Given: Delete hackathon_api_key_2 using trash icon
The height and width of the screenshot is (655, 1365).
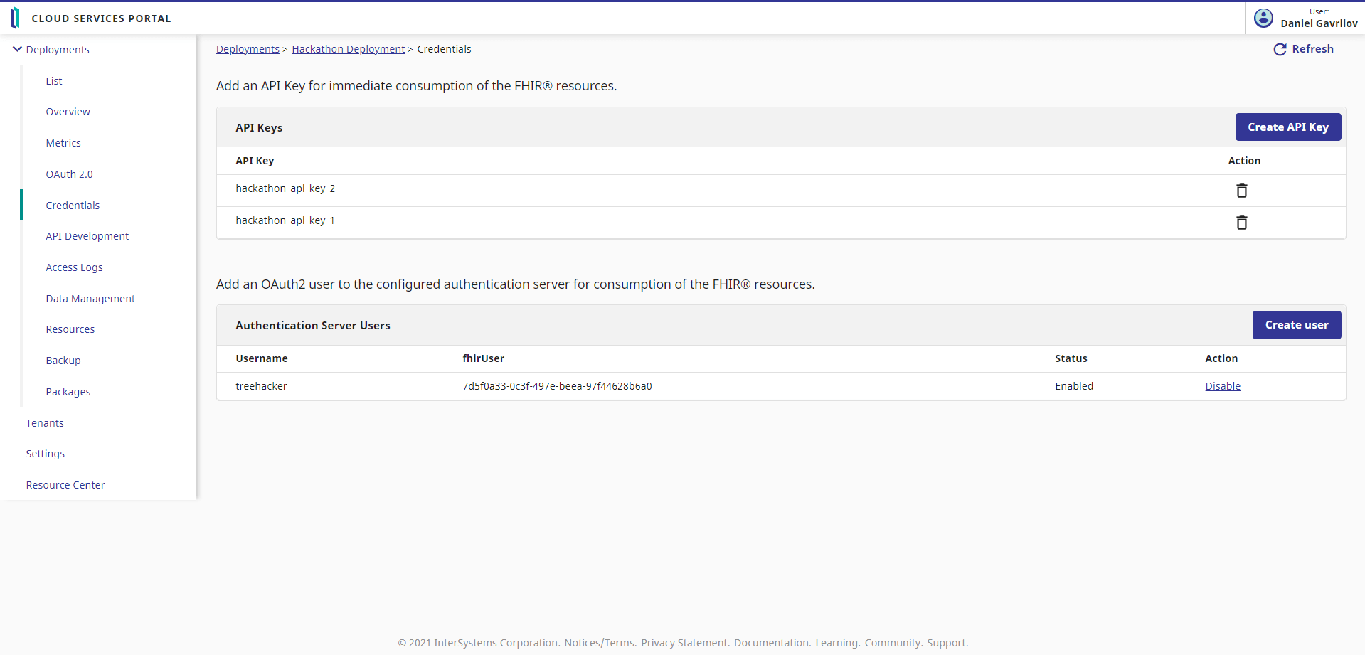Looking at the screenshot, I should 1241,191.
